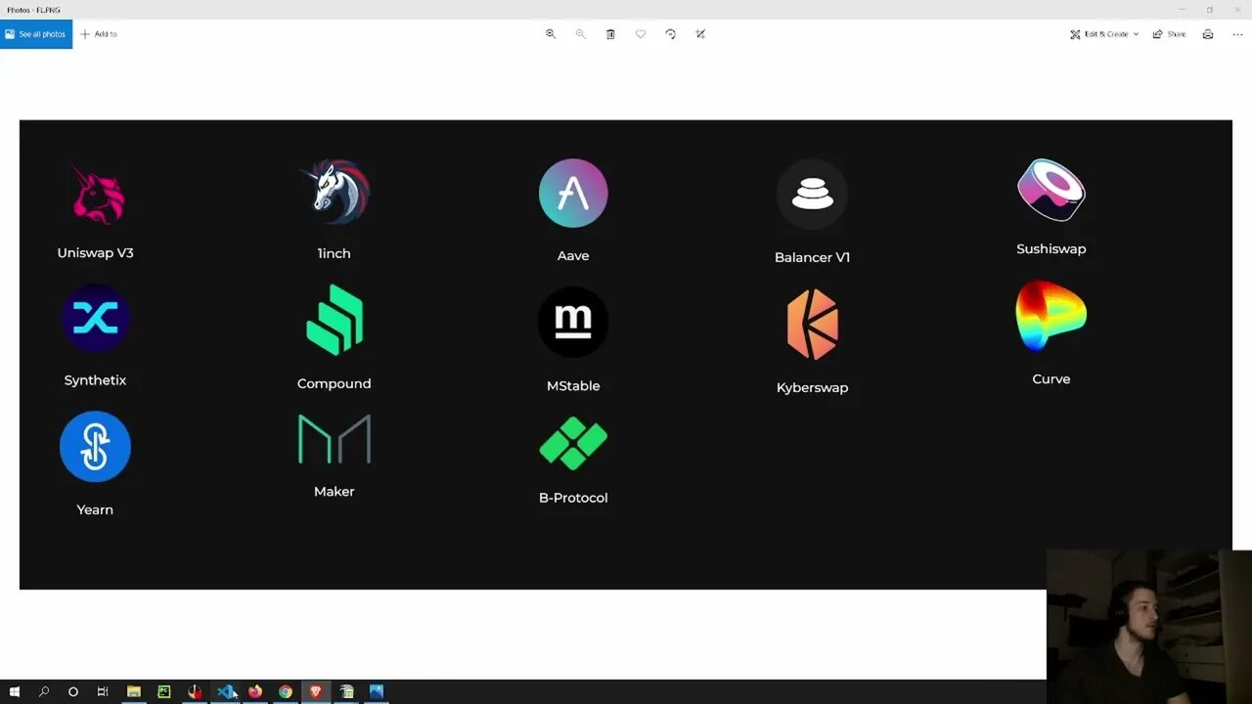The image size is (1252, 704).
Task: Click the "Synthetix" label text
Action: tap(95, 380)
